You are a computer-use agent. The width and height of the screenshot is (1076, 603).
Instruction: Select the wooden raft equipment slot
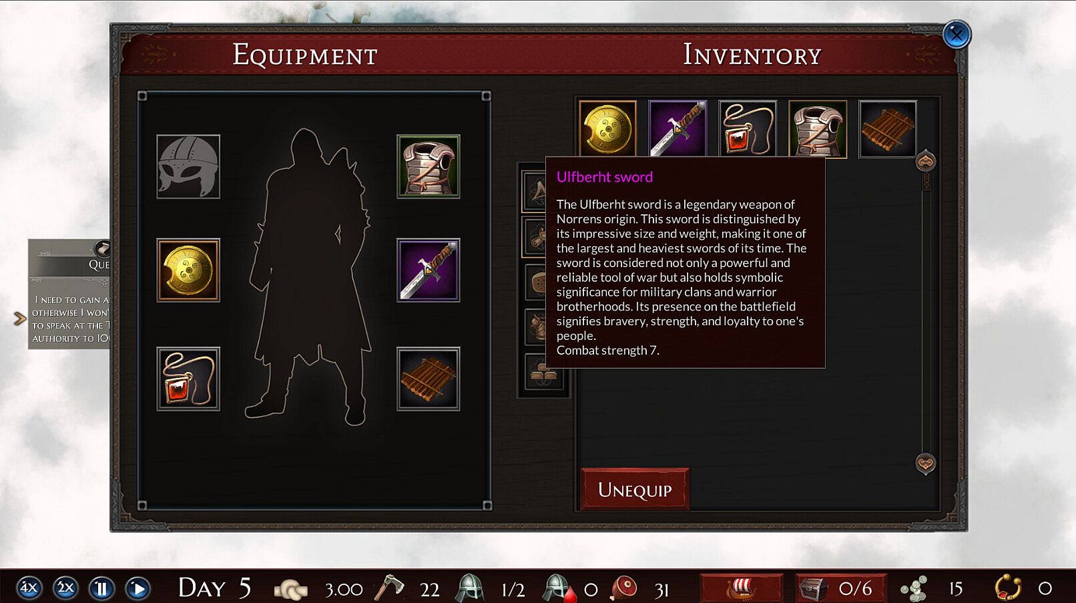428,379
